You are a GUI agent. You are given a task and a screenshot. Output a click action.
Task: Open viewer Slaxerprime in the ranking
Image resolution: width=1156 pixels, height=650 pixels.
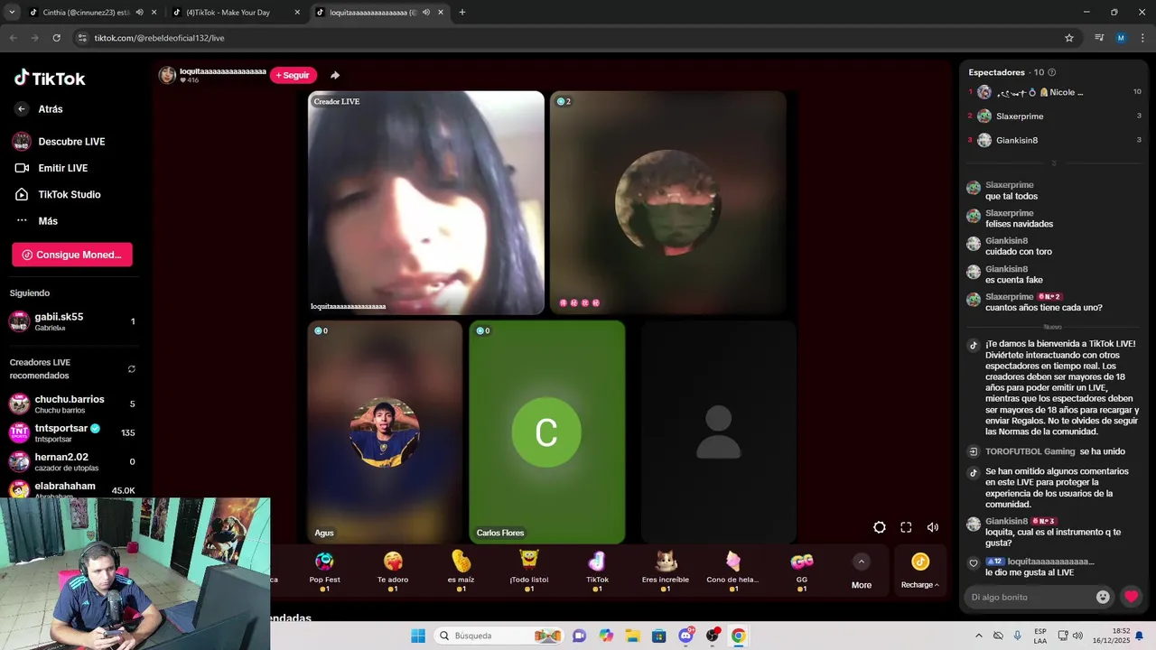1055,116
